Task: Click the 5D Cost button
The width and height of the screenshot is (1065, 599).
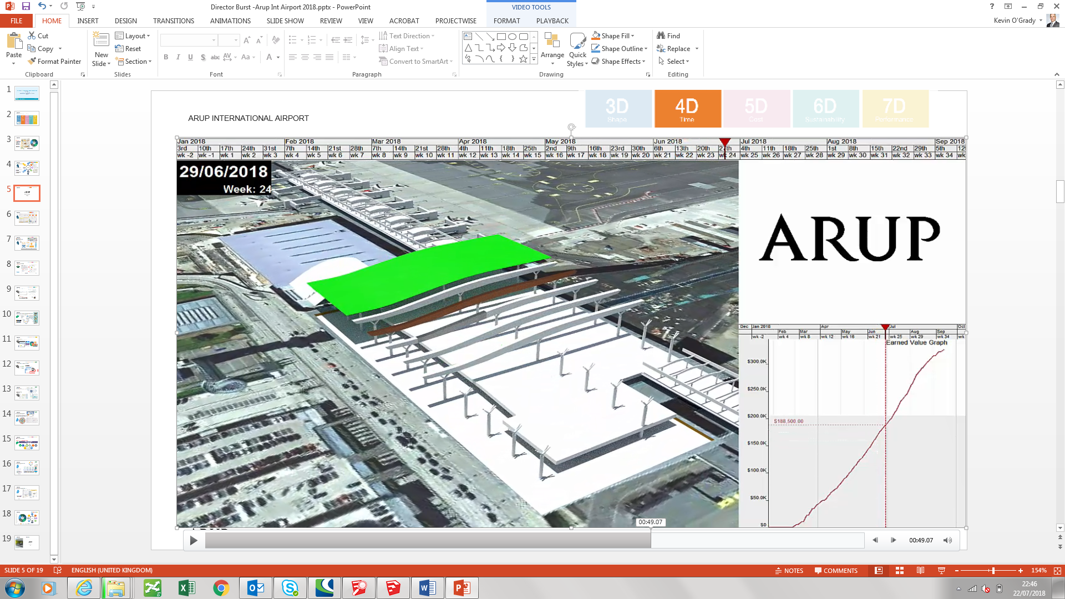Action: tap(756, 109)
